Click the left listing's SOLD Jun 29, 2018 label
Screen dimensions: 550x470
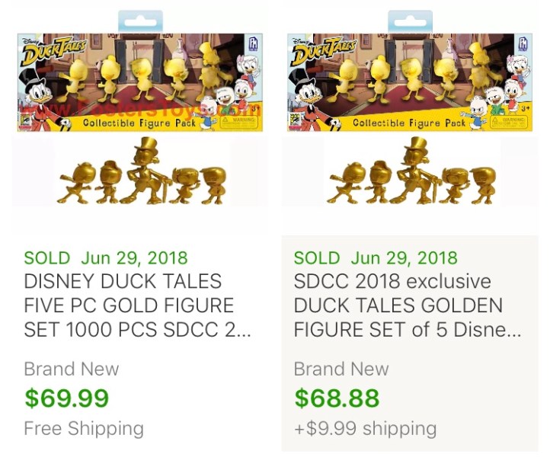pos(105,257)
